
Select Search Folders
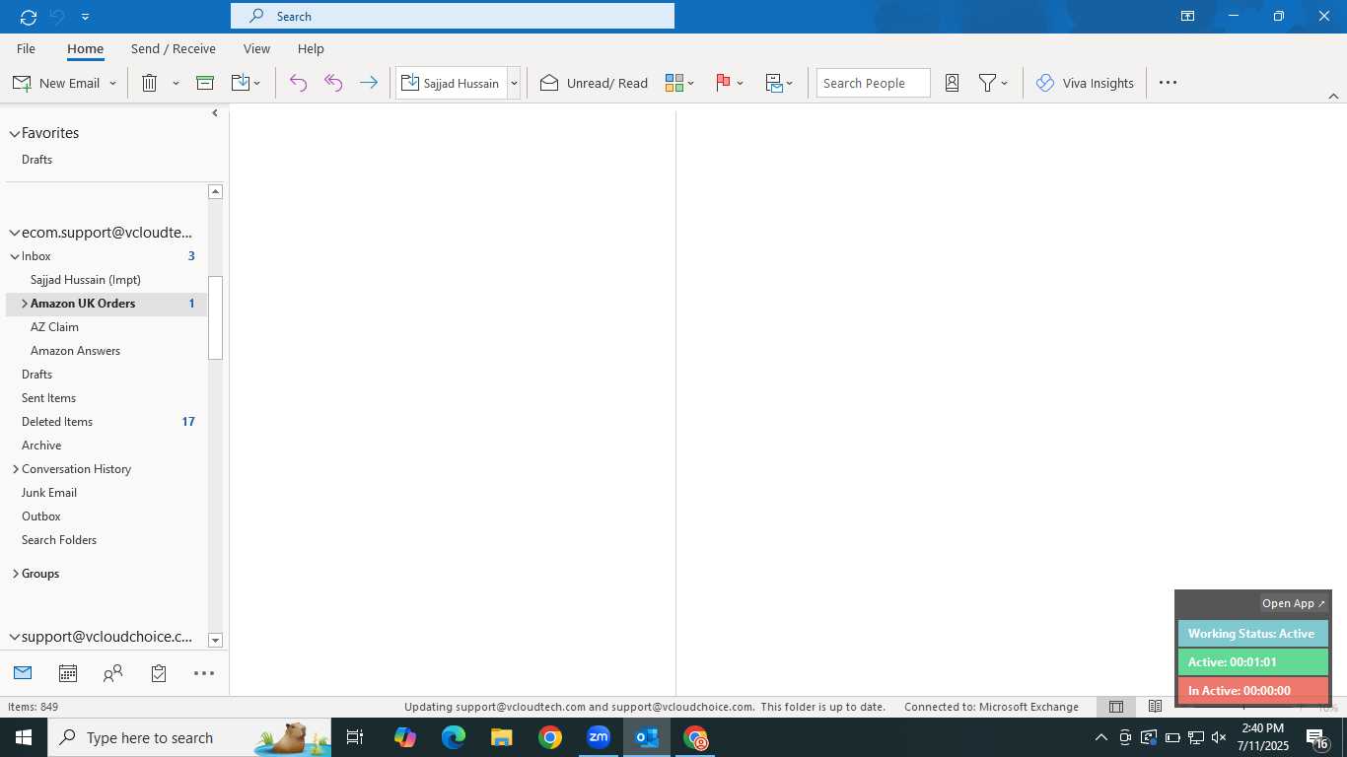click(59, 540)
